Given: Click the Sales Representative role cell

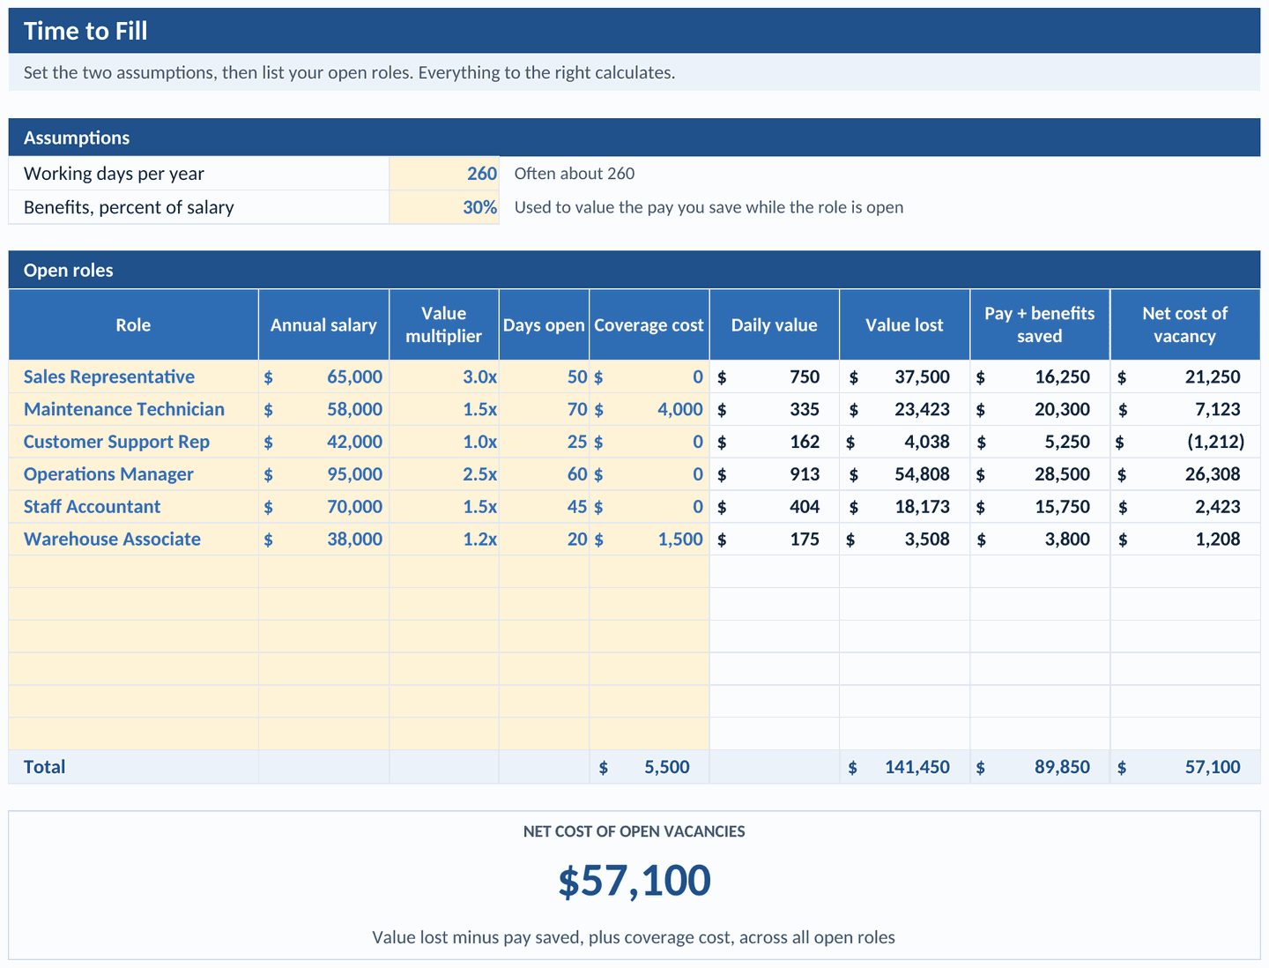Looking at the screenshot, I should (134, 376).
